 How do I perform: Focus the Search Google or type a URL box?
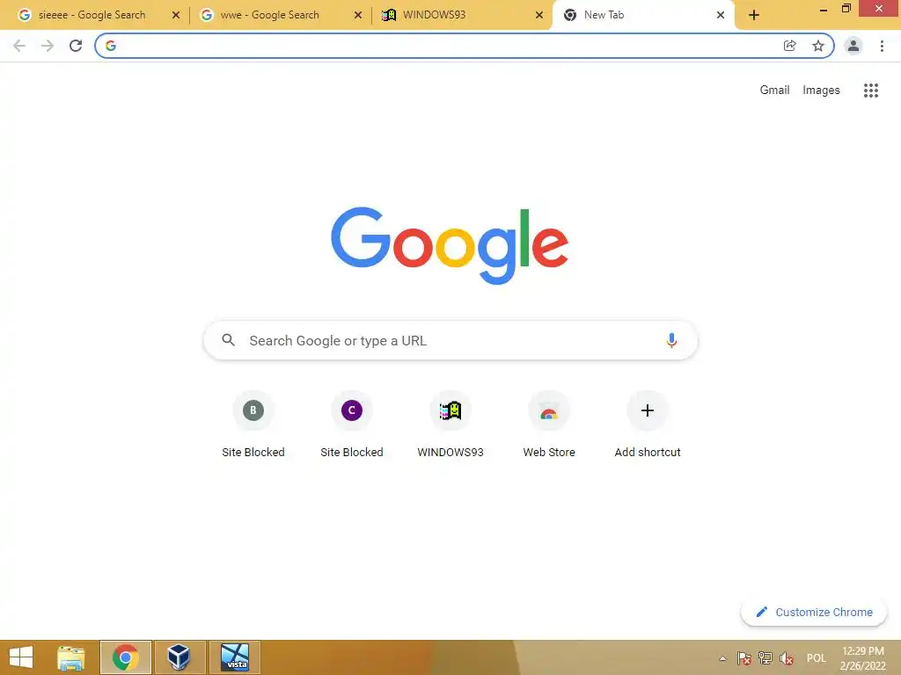[x=450, y=340]
